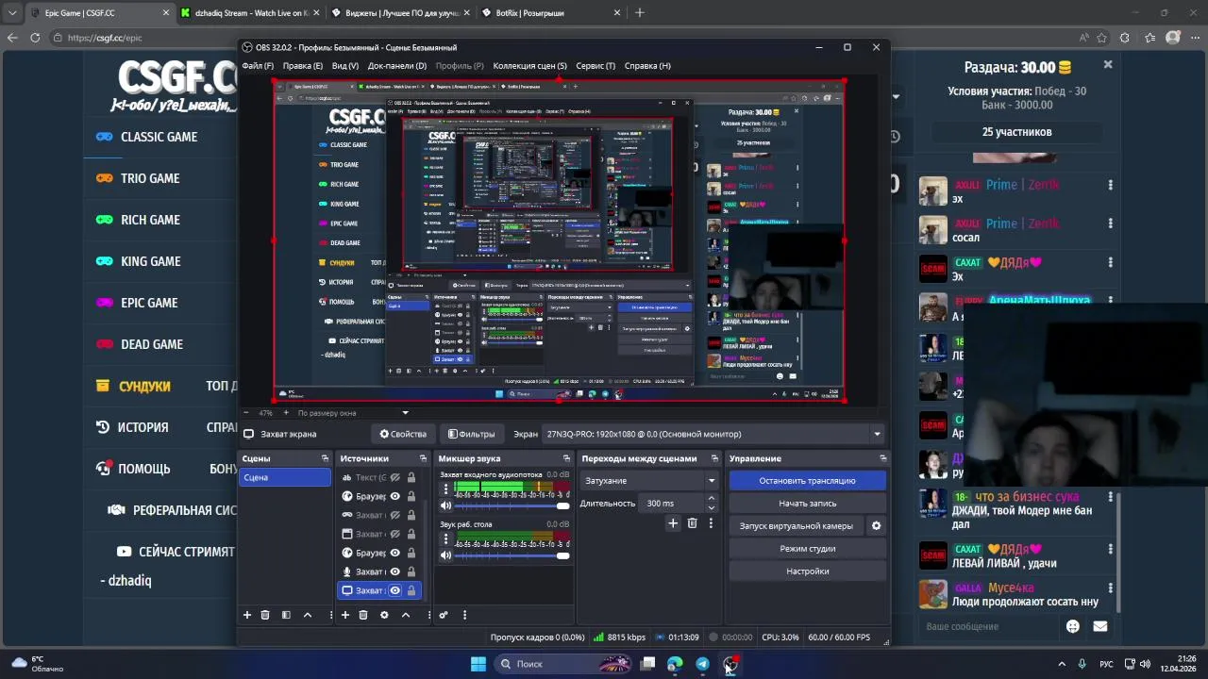Viewport: 1208px width, 679px height.
Task: Remove scene transition with trash icon
Action: click(x=692, y=523)
